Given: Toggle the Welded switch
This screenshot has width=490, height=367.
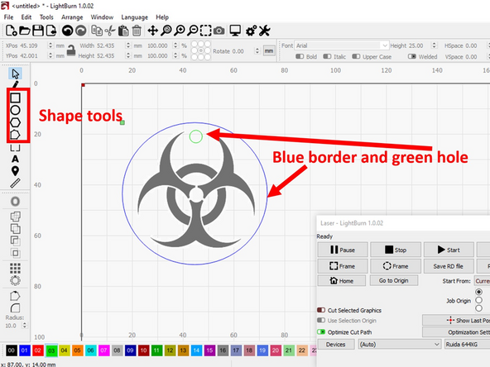Looking at the screenshot, I should [x=412, y=56].
